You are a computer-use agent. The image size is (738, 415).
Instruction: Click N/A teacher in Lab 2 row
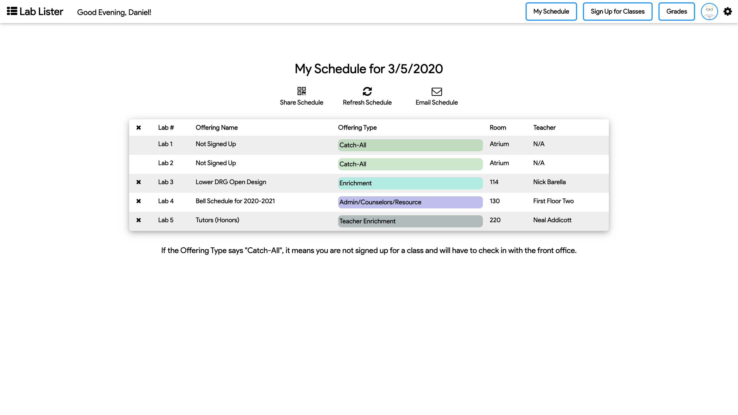click(x=539, y=163)
